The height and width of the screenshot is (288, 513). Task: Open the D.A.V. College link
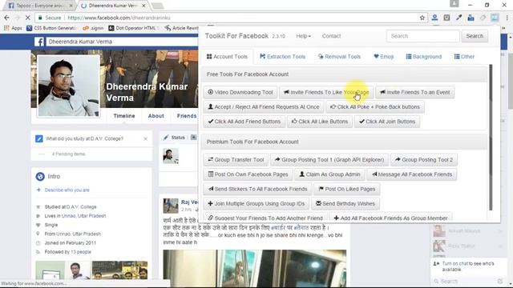(x=82, y=207)
